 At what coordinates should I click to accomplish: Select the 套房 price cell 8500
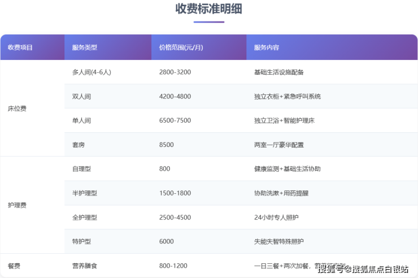167,145
